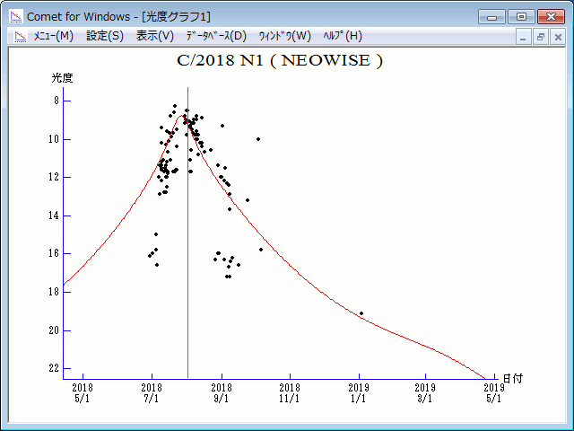Open the ウィンドウ(W) window menu
574x431 pixels.
pyautogui.click(x=284, y=36)
